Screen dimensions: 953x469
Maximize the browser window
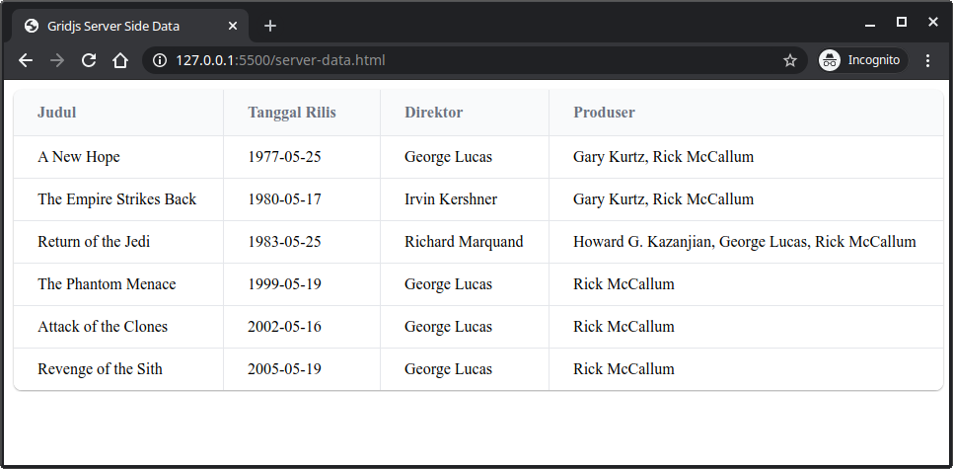tap(901, 22)
